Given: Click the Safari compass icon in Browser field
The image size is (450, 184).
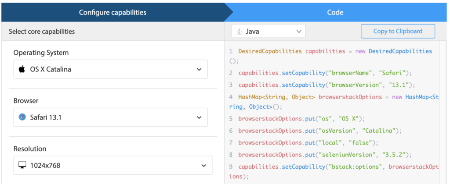Looking at the screenshot, I should coord(22,117).
